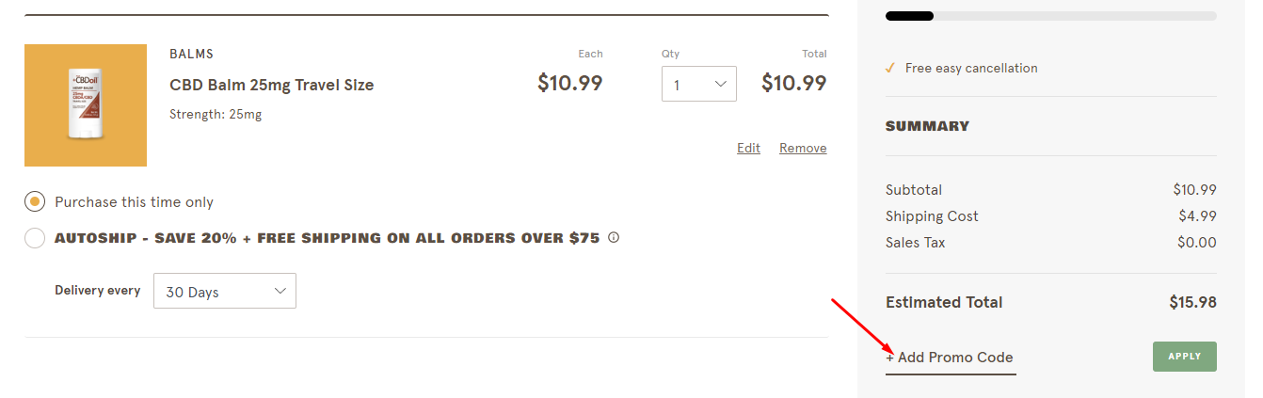This screenshot has height=398, width=1263.
Task: Click the Add Promo Code field
Action: 951,358
